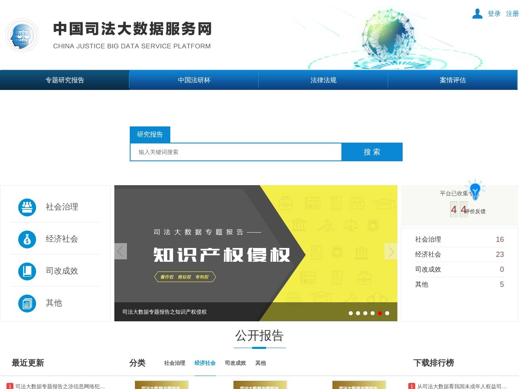This screenshot has height=389, width=519.
Task: Show next banner slide arrow
Action: point(391,251)
